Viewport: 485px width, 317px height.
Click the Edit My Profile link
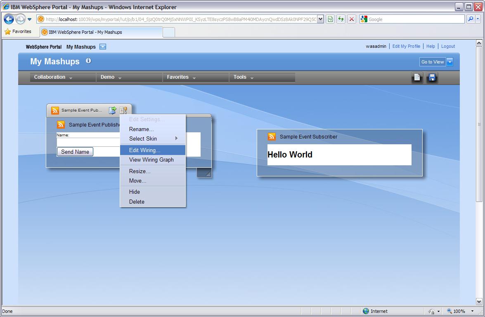click(406, 46)
